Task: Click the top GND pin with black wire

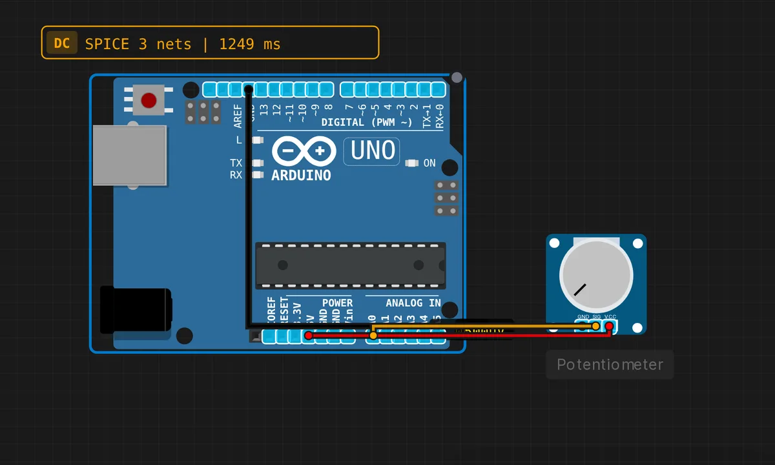Action: pyautogui.click(x=249, y=89)
